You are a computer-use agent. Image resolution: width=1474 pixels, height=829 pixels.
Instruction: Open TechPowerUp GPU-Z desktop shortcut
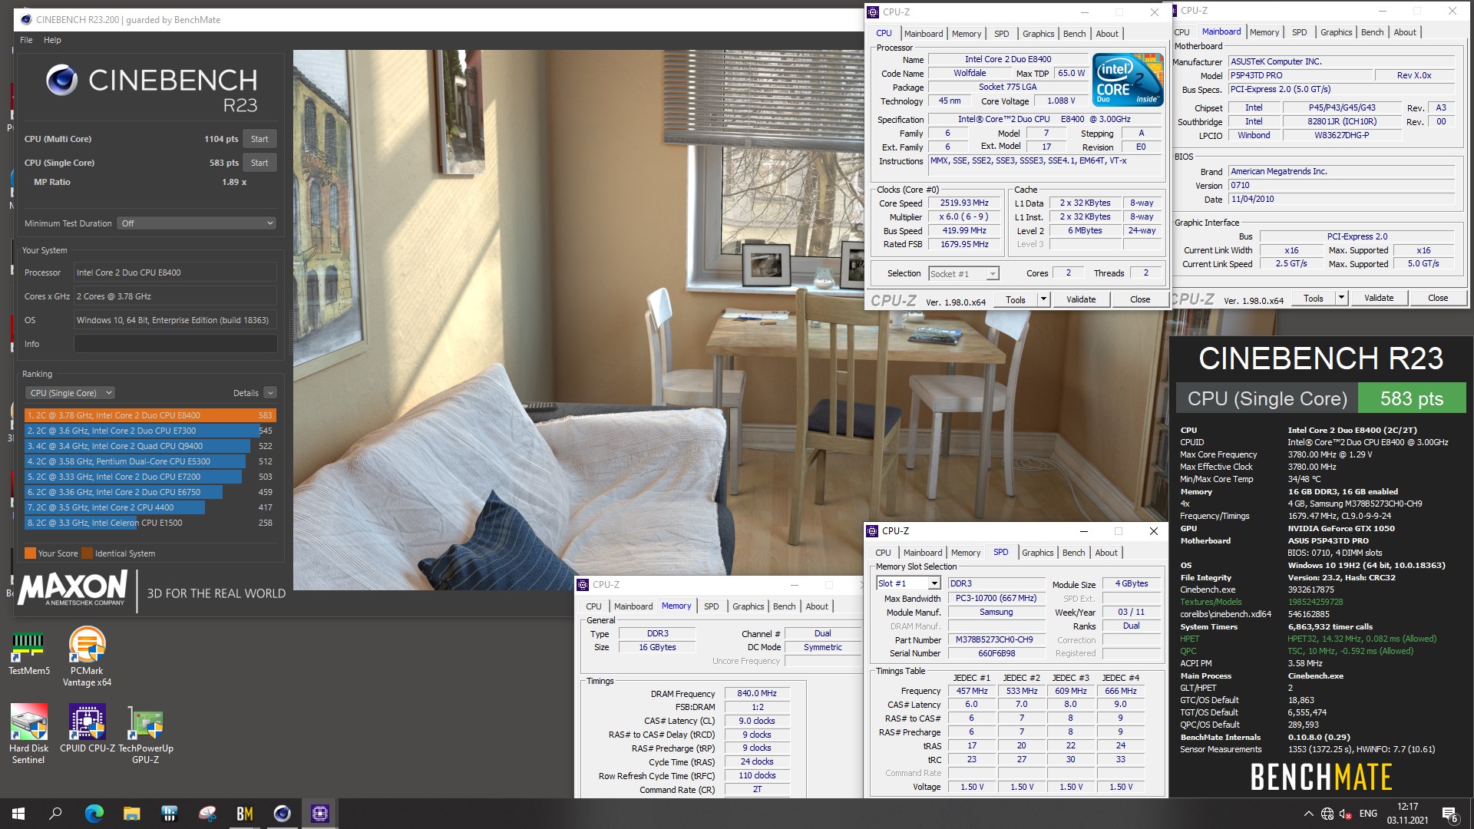pyautogui.click(x=146, y=734)
